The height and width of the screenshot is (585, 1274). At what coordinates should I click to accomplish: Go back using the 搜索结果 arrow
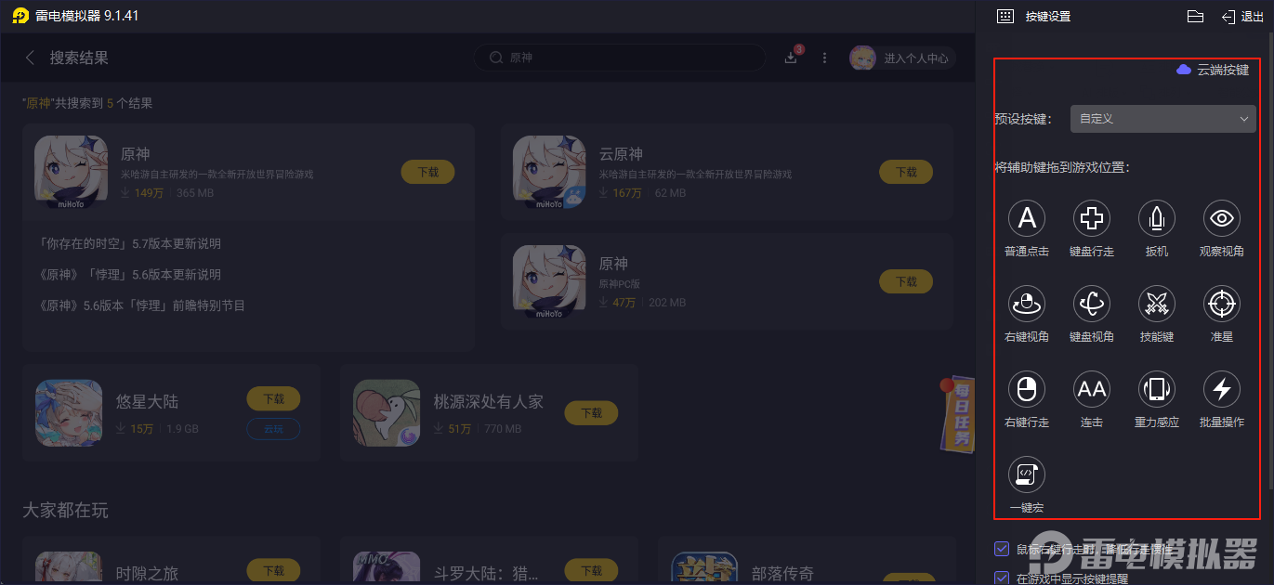click(x=30, y=58)
